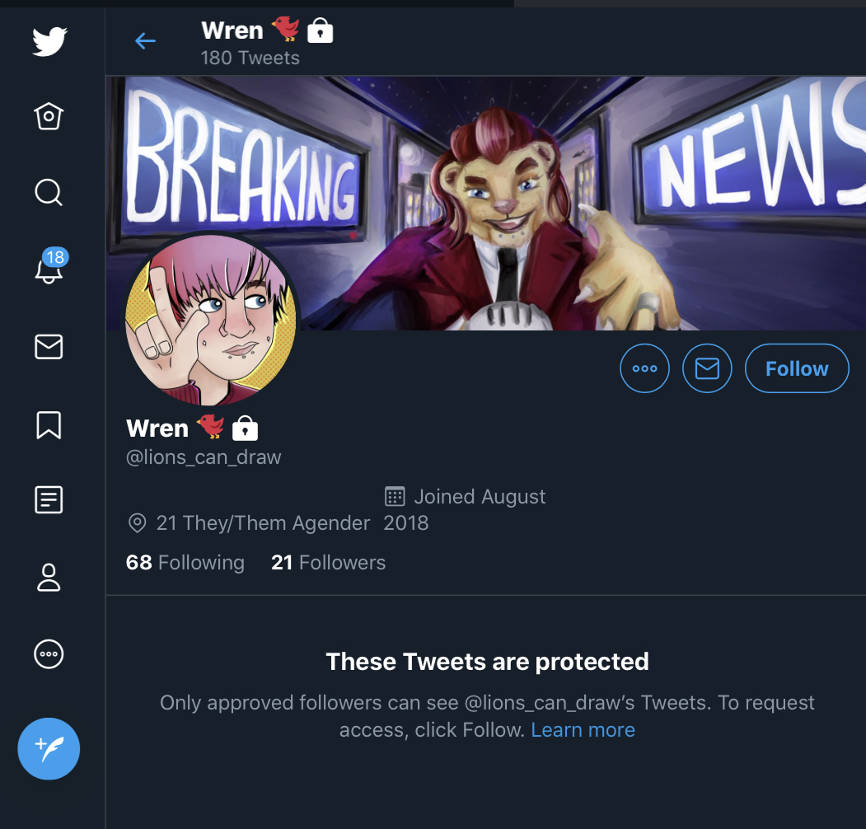Viewport: 866px width, 829px height.
Task: Open Lists icon in sidebar
Action: 49,500
